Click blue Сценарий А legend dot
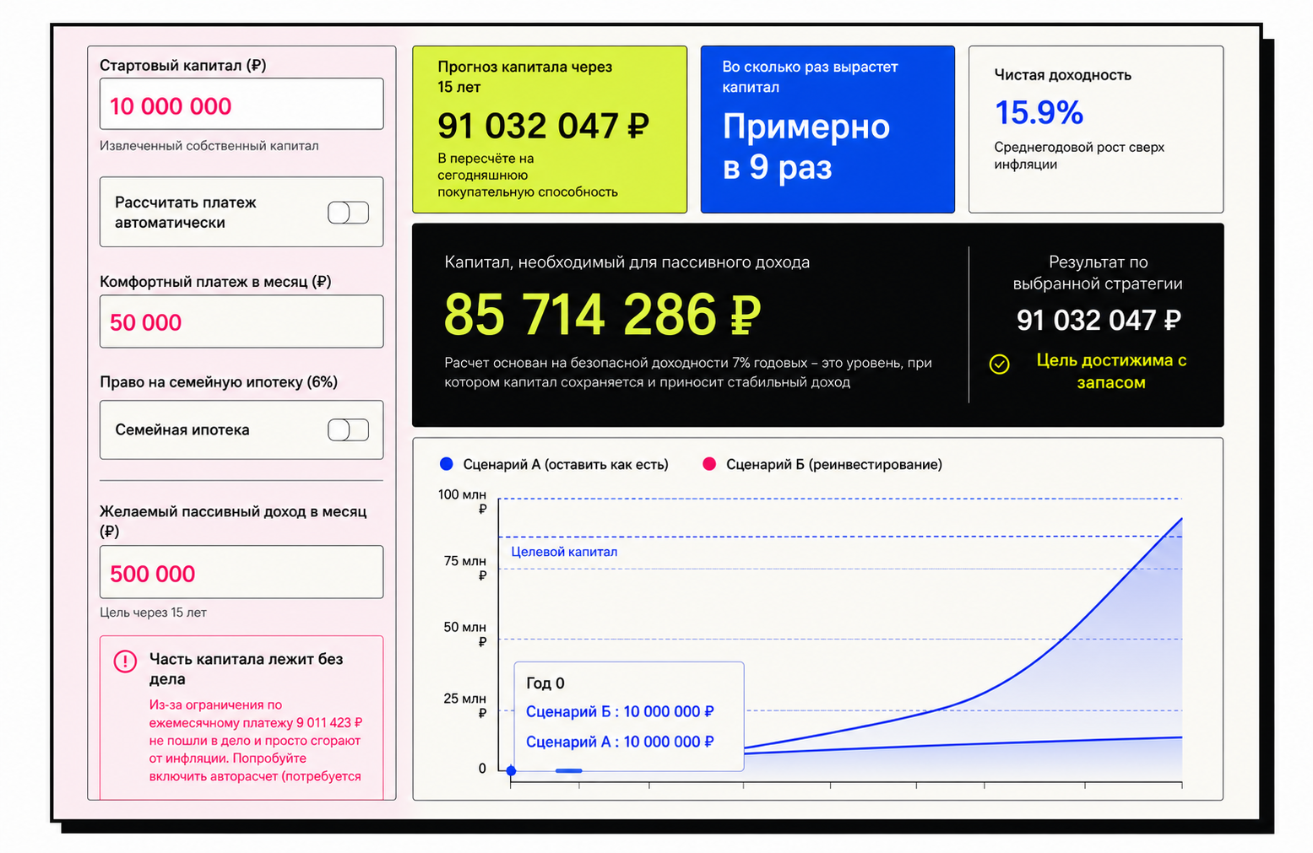 pos(447,463)
